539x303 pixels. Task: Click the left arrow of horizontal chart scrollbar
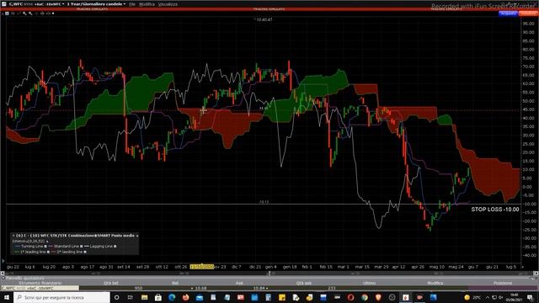[3, 274]
